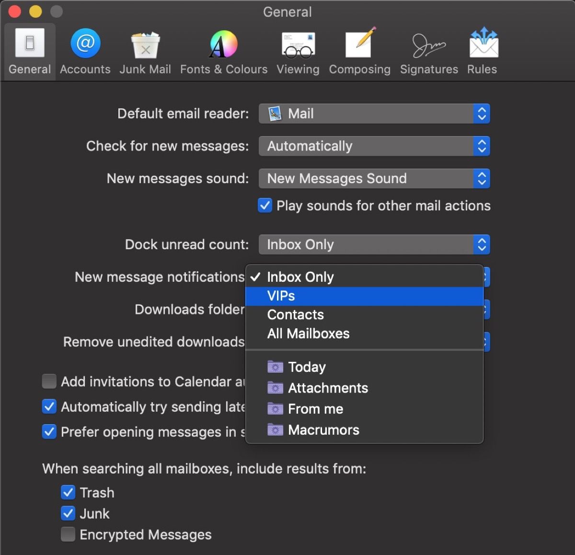Enable Add invitations to Calendar checkbox
This screenshot has width=575, height=555.
49,382
